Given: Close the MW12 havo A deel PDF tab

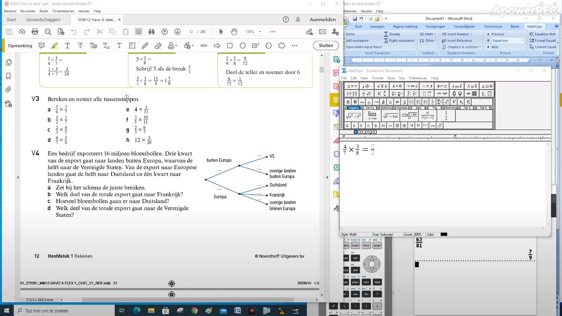Looking at the screenshot, I should pos(120,19).
